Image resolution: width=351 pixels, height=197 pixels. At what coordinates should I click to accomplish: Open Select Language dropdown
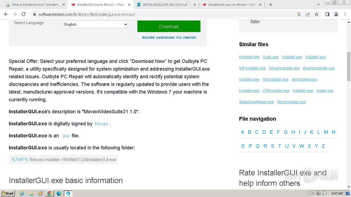[x=95, y=24]
